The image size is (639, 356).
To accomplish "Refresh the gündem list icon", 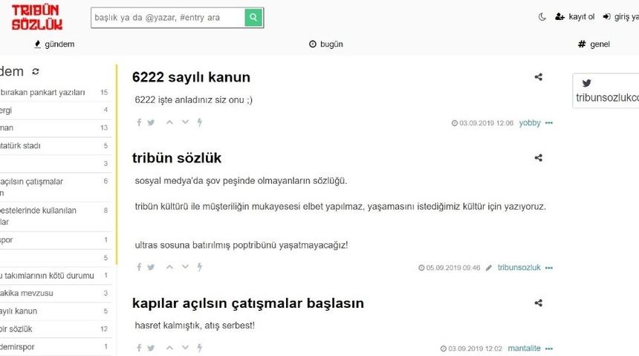I will [36, 72].
